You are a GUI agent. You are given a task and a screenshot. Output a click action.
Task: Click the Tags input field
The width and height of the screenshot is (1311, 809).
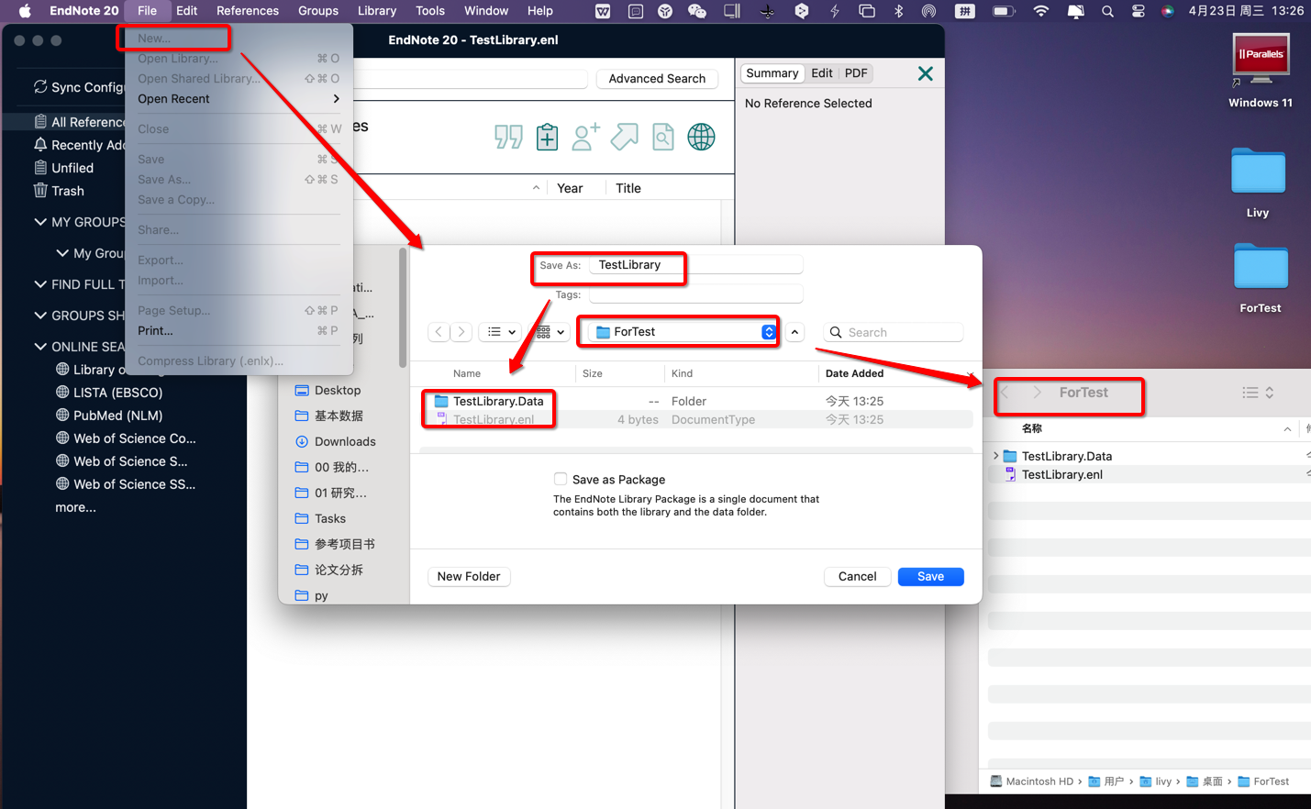coord(696,294)
